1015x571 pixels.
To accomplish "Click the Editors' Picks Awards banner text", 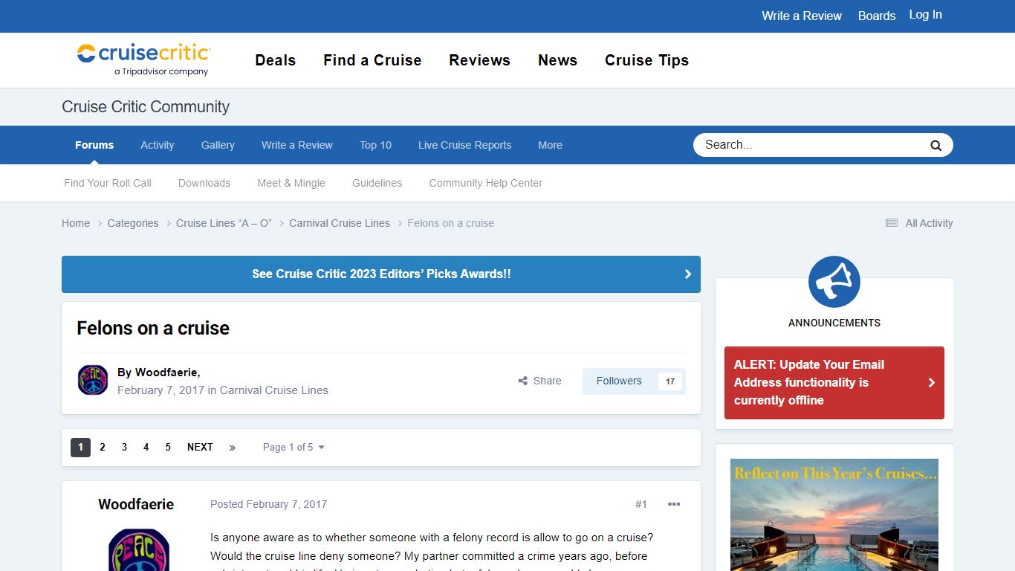I will tap(381, 274).
